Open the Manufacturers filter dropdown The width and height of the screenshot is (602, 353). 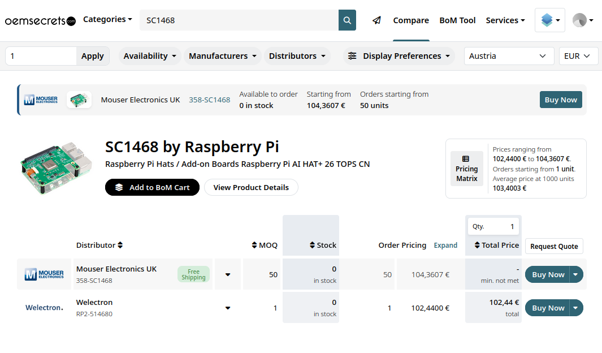[x=222, y=56]
